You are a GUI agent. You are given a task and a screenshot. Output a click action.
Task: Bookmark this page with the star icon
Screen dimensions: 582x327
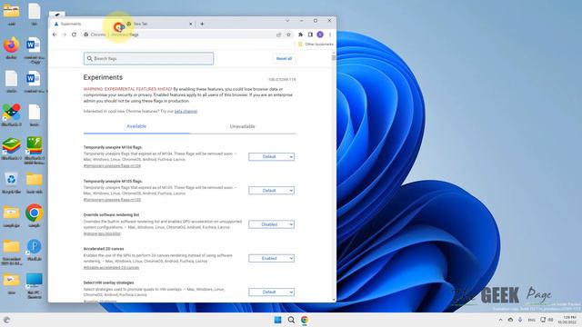tap(288, 35)
